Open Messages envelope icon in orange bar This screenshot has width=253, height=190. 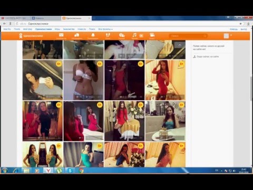coord(61,35)
